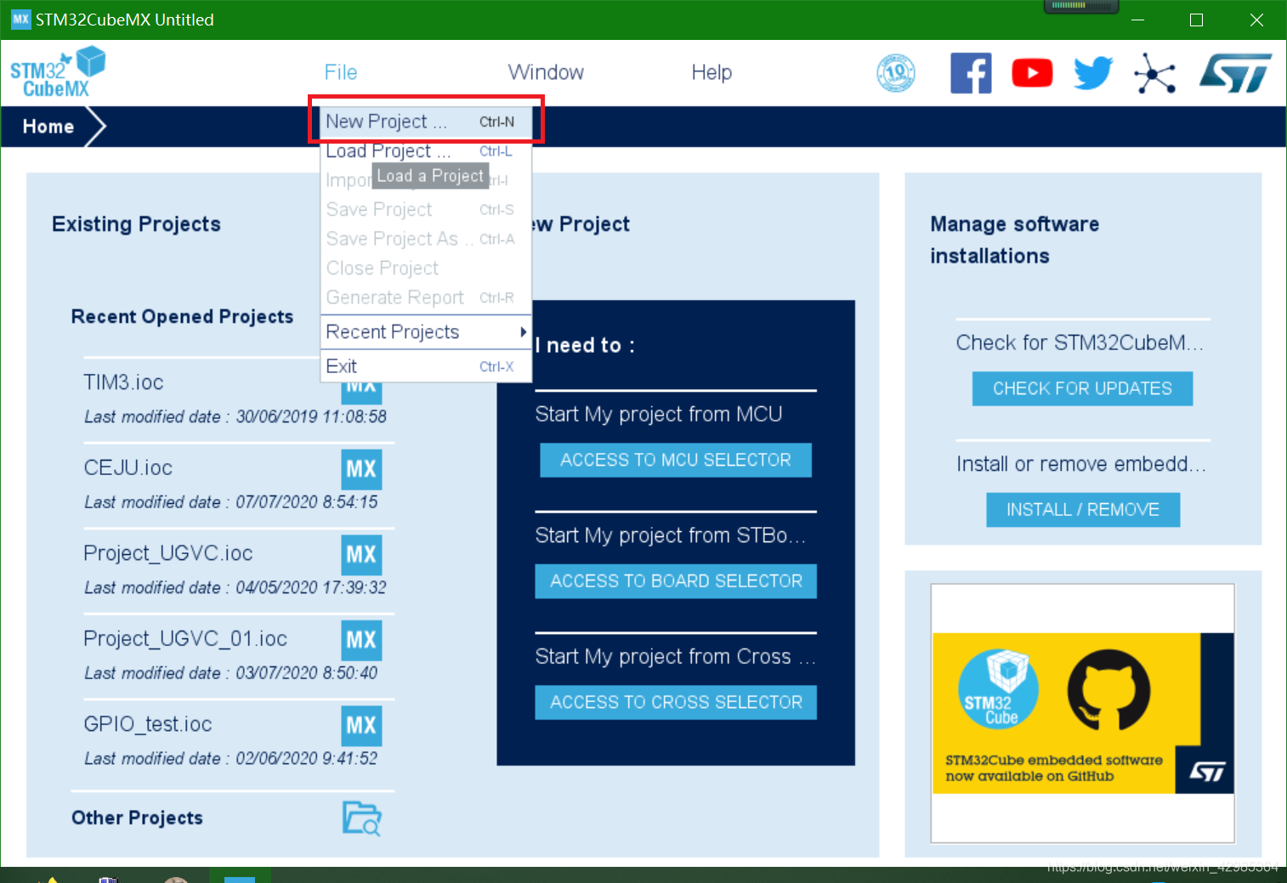
Task: Open the Twitter bird icon link
Action: pos(1092,73)
